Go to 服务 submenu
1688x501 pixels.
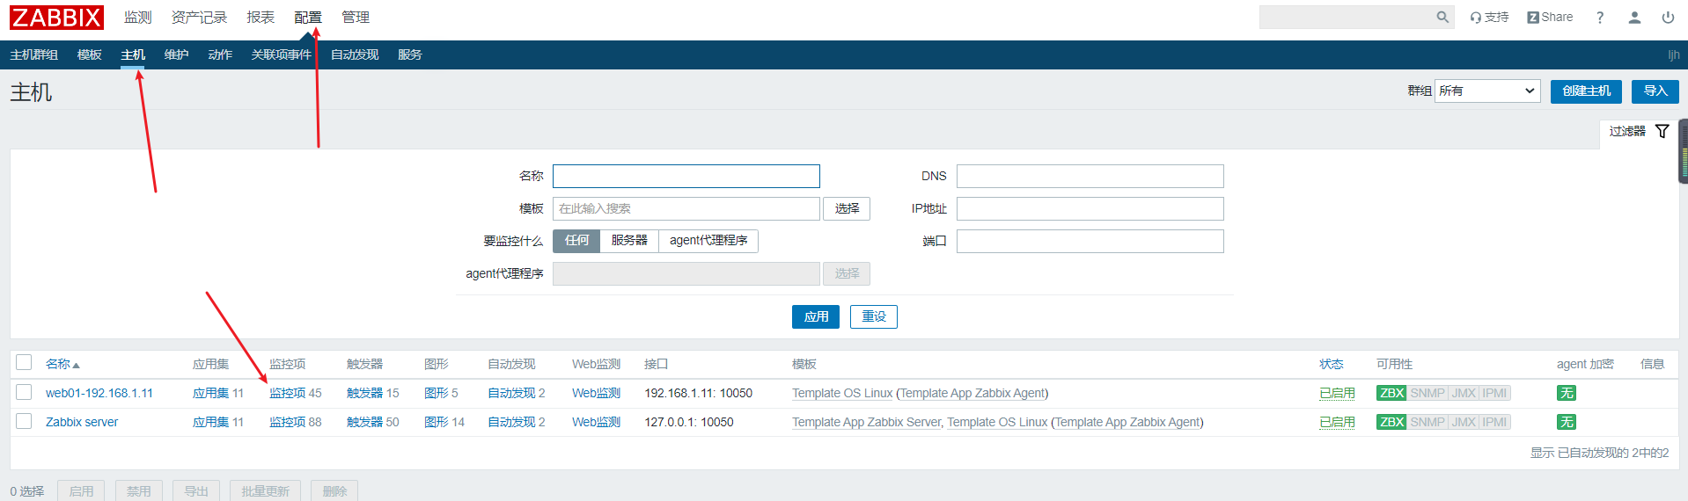coord(409,54)
